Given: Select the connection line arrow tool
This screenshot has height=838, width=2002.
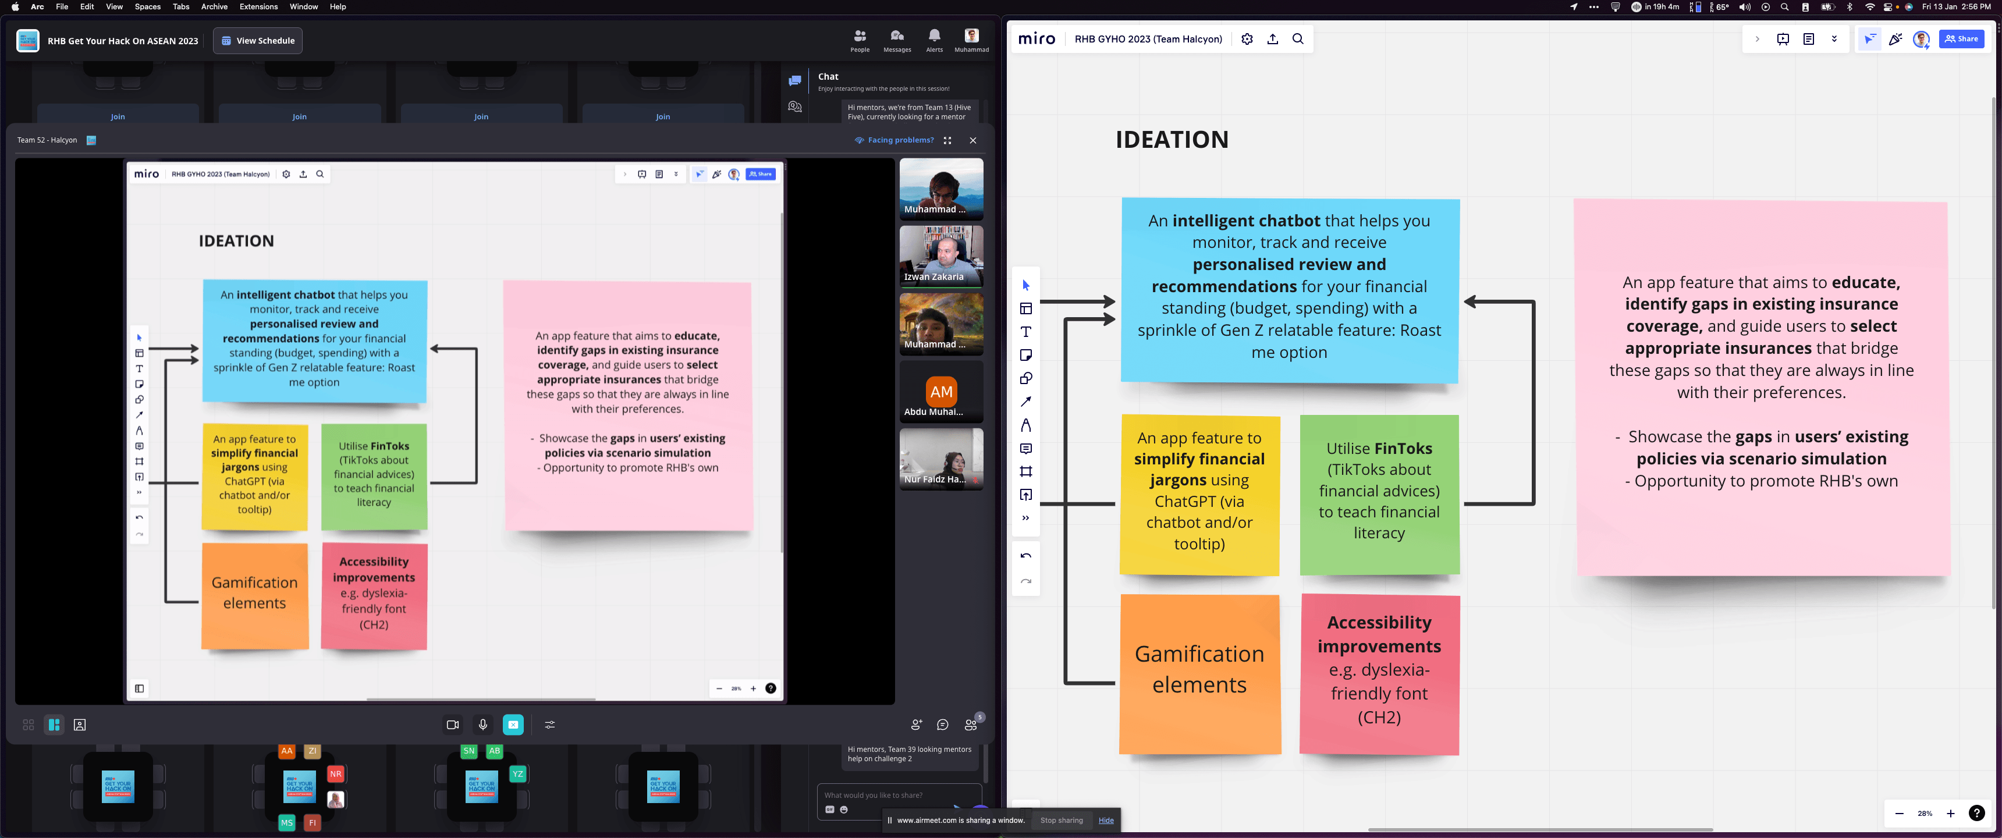Looking at the screenshot, I should pos(1026,402).
